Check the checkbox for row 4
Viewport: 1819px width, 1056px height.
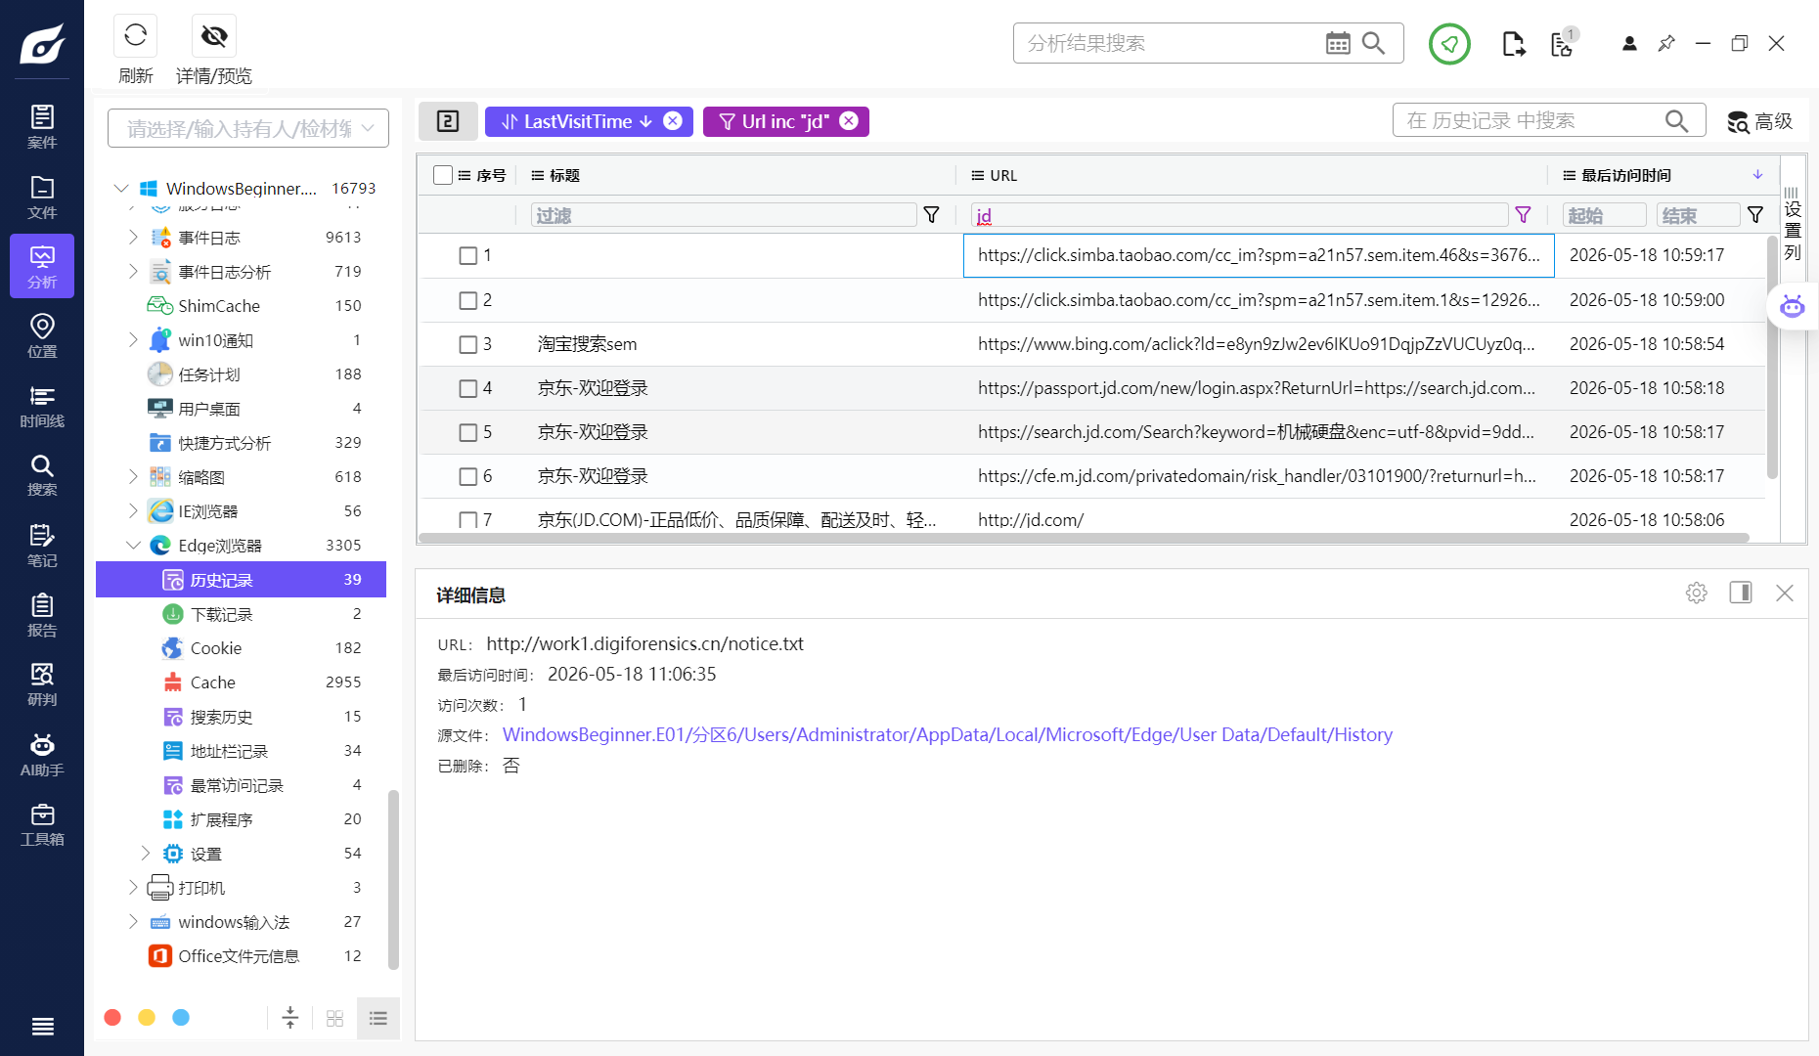pyautogui.click(x=468, y=388)
